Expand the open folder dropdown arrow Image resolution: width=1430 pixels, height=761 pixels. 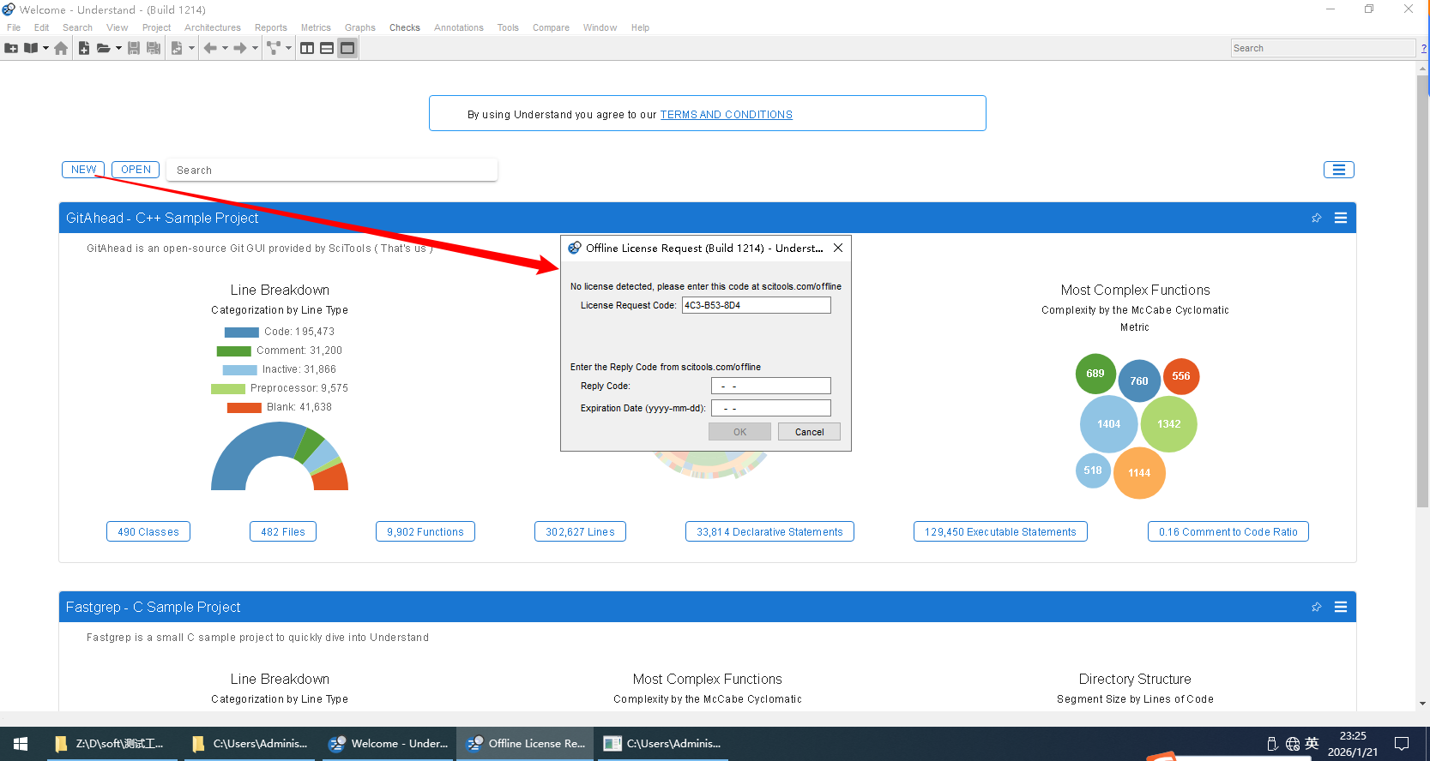[x=118, y=49]
